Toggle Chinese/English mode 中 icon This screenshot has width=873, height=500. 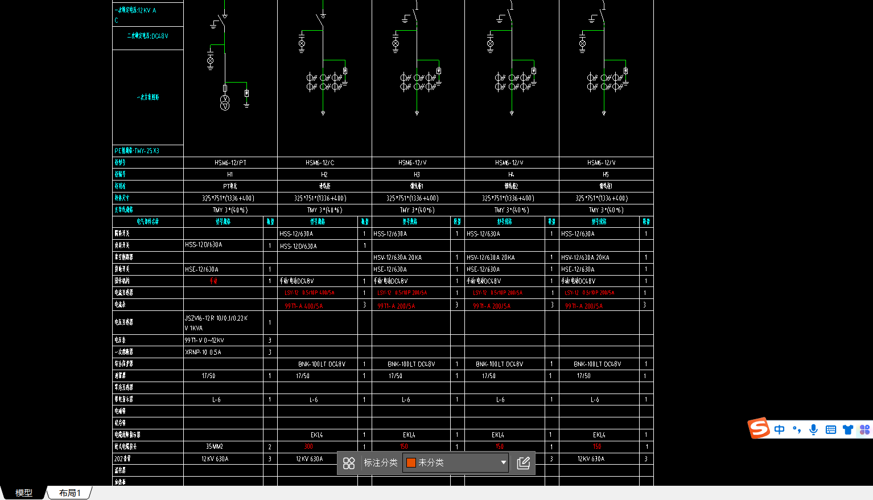pos(780,430)
